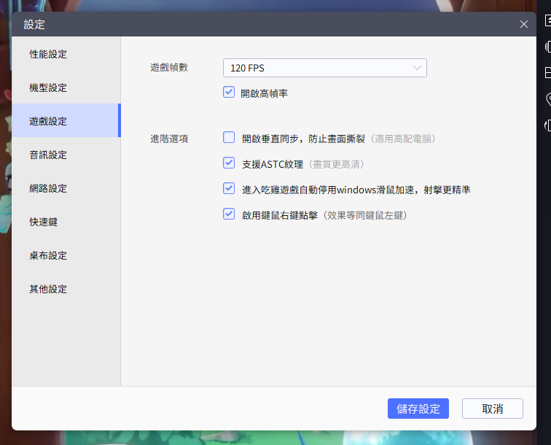Enable 開啟垂直同步 checkbox

point(229,138)
